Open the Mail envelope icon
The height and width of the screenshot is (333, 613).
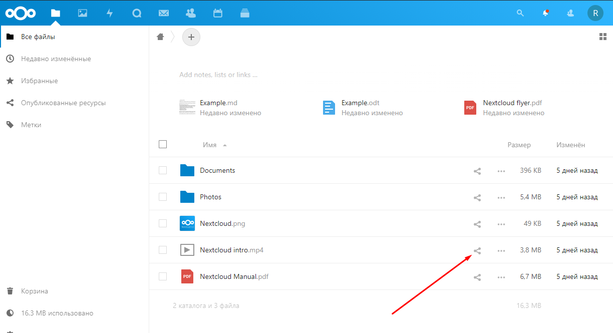[163, 13]
